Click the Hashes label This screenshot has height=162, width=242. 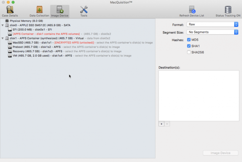point(178,40)
